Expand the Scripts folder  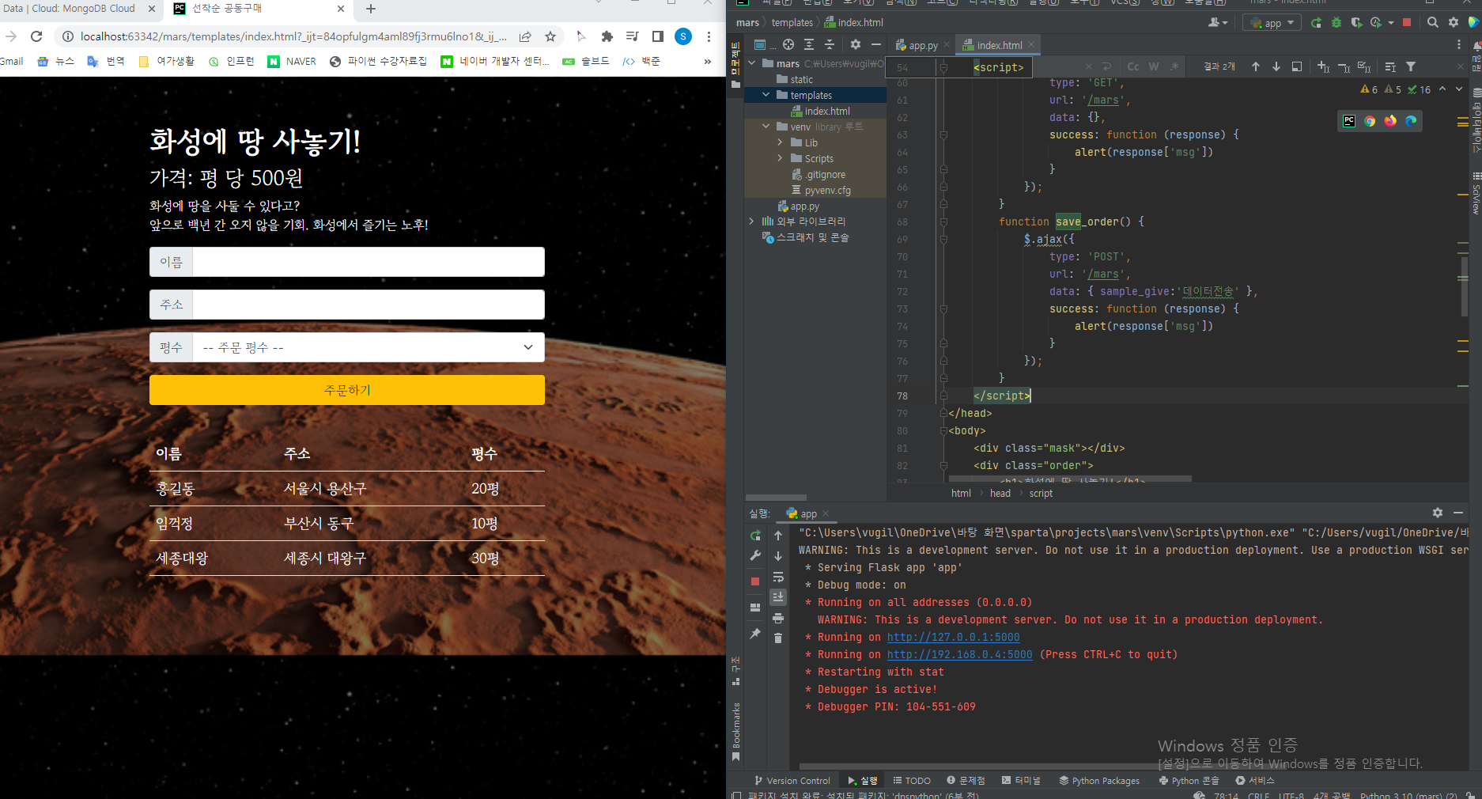[x=780, y=158]
